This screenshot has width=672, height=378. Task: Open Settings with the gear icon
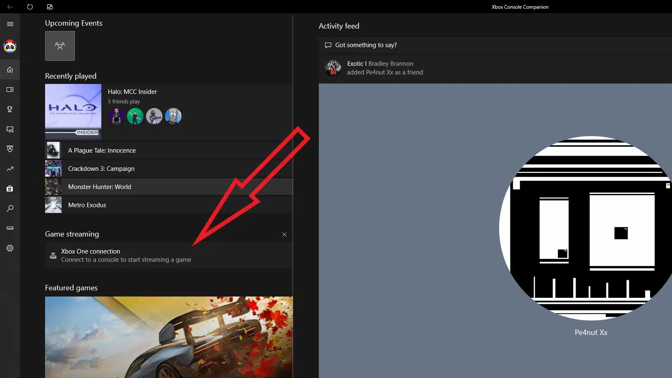[10, 248]
